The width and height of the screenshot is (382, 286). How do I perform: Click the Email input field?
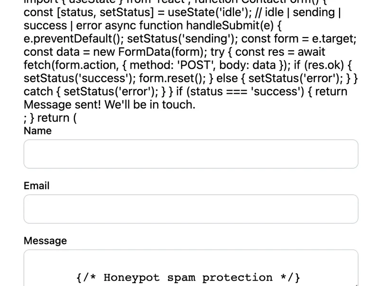pos(191,209)
